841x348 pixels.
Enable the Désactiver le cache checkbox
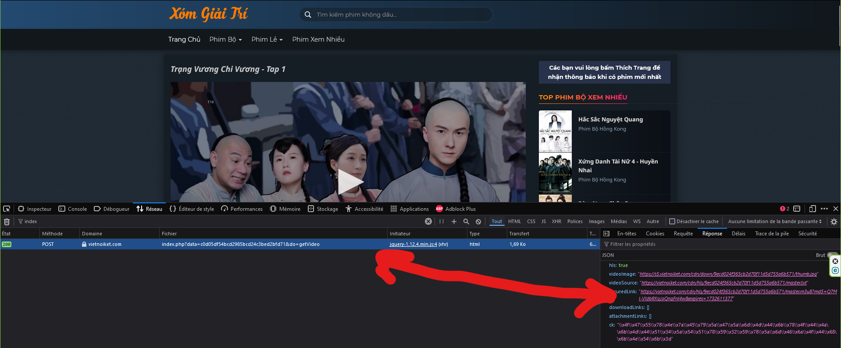(x=672, y=222)
